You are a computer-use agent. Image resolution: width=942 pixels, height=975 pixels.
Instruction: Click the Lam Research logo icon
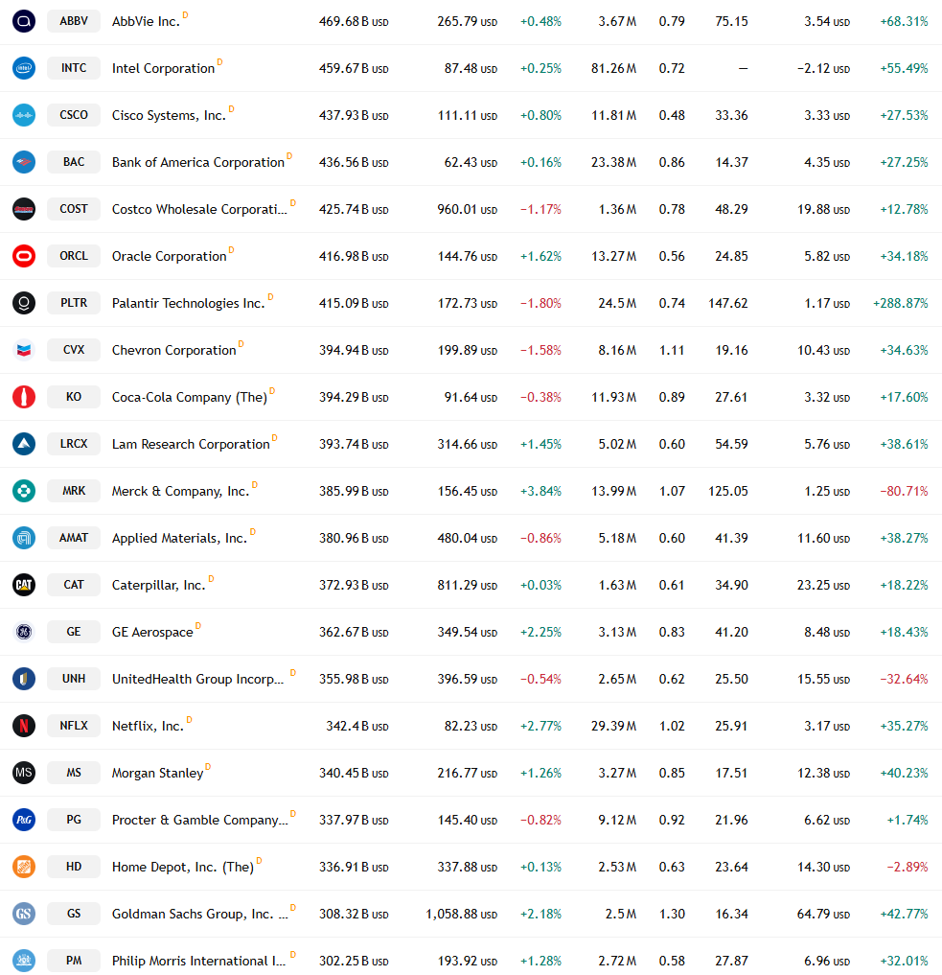[24, 444]
